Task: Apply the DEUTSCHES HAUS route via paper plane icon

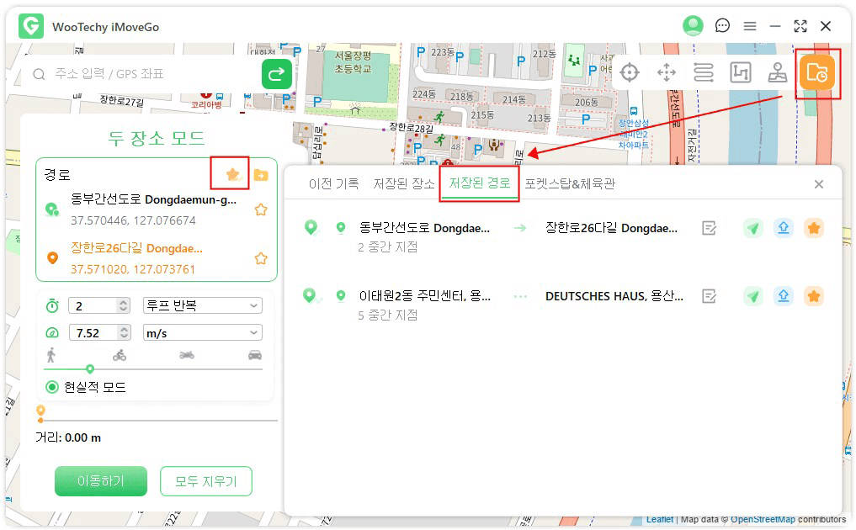Action: (753, 296)
